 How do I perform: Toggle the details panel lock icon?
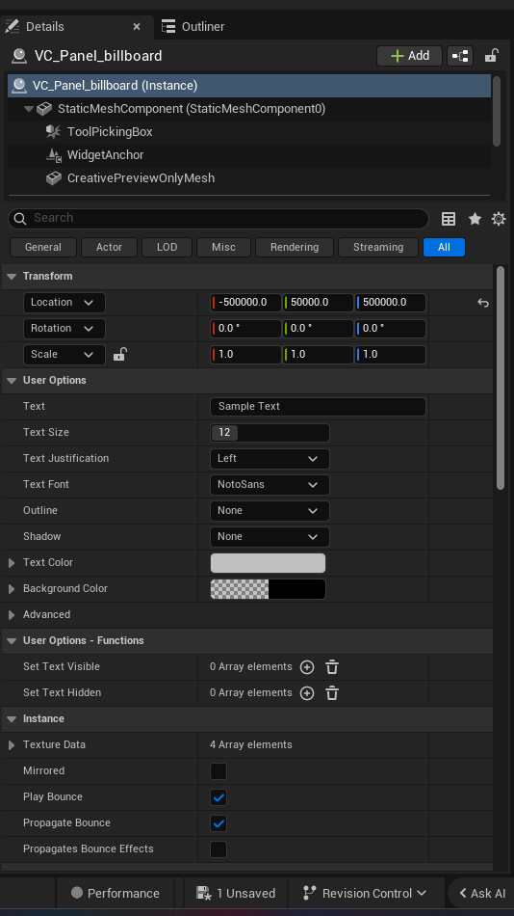(x=491, y=56)
